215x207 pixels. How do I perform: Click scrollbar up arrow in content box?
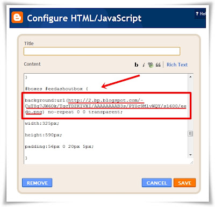(190, 77)
